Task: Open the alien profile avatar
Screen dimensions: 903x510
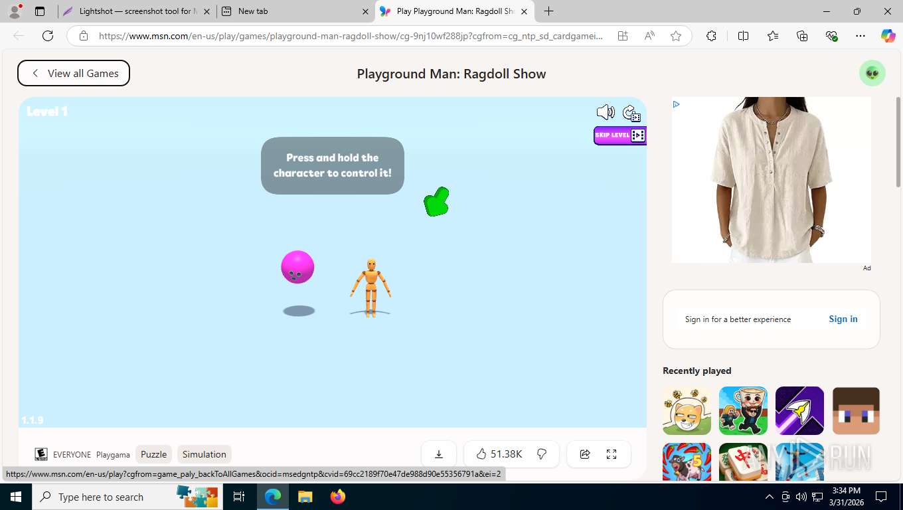Action: click(872, 73)
